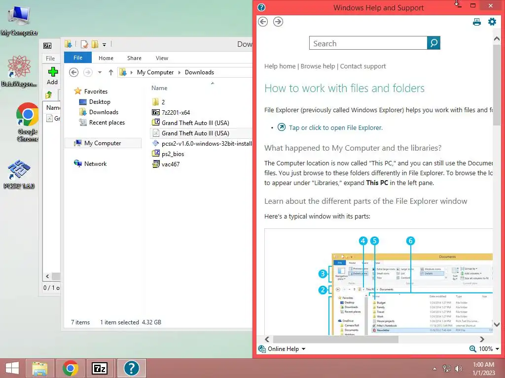Image resolution: width=505 pixels, height=378 pixels.
Task: Expand the My Computer breadcrumb chevron
Action: pos(180,72)
